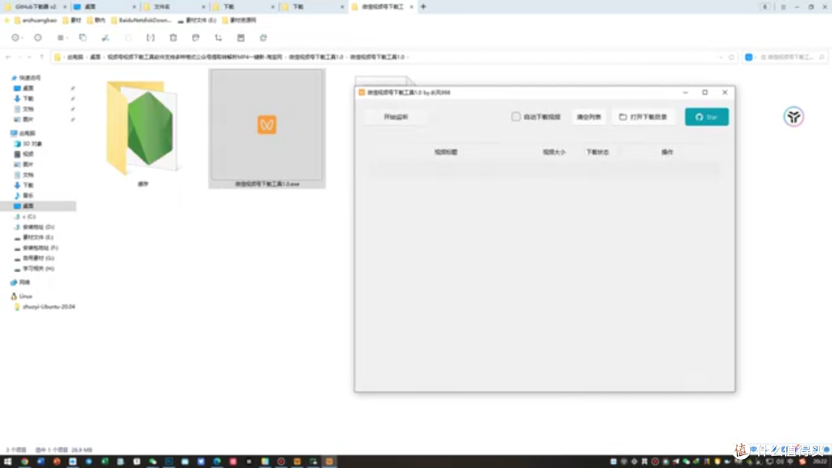Click the active orange downloader taskbar icon
Screen dimensions: 832x468
pos(329,462)
